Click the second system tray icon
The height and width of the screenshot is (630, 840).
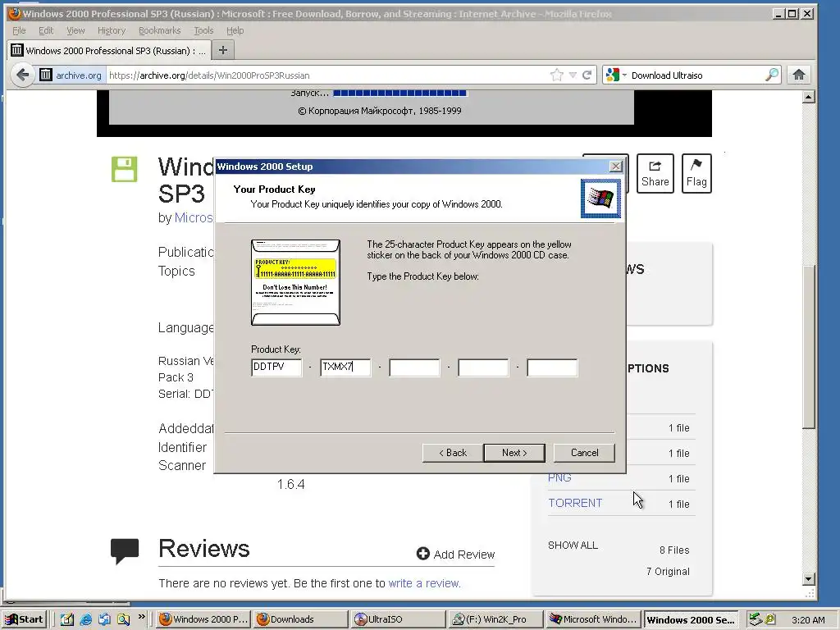click(x=769, y=619)
